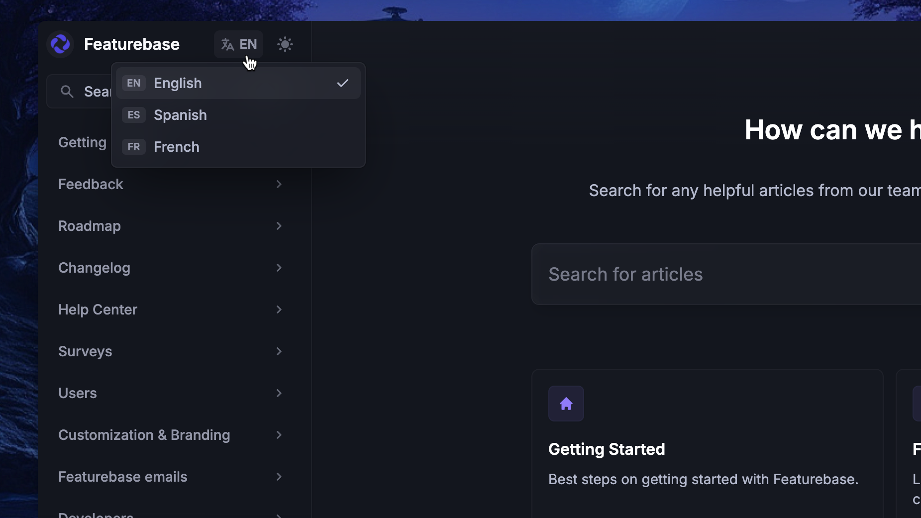Expand the Users section chevron
Image resolution: width=921 pixels, height=518 pixels.
[x=279, y=393]
